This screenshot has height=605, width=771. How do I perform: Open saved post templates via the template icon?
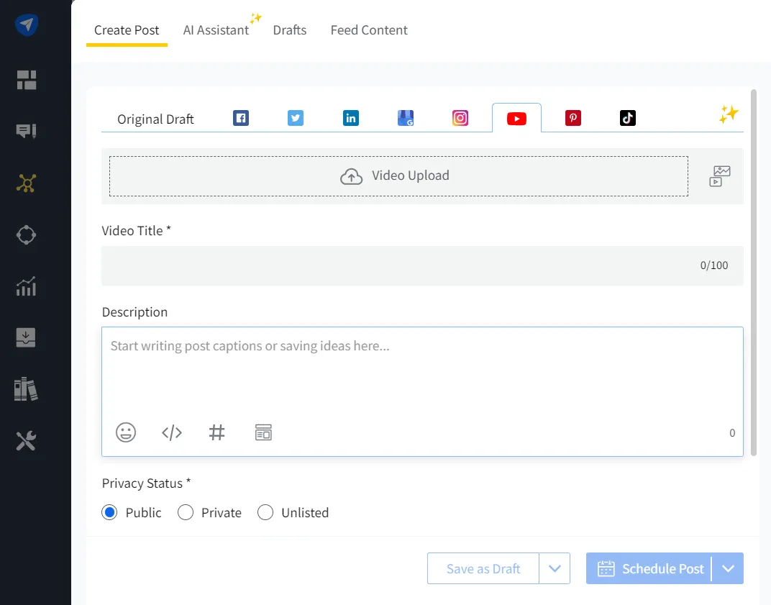(263, 432)
